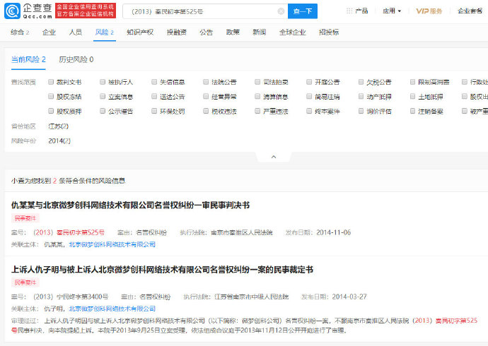Image resolution: width=488 pixels, height=346 pixels.
Task: Check the 限制高消费 checkbox
Action: pos(412,82)
